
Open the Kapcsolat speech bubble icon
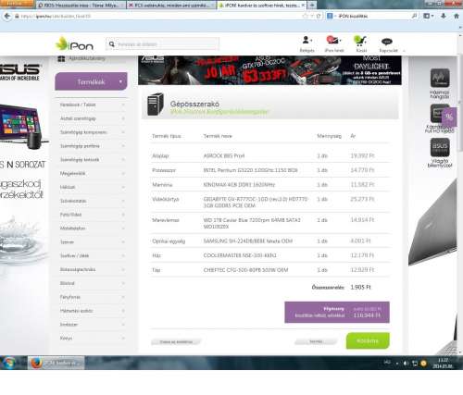pos(387,41)
